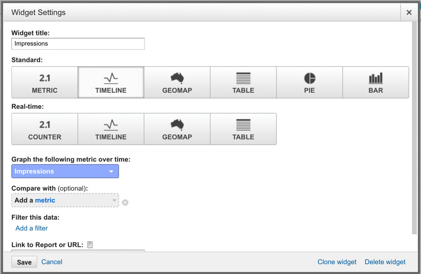Select the PIE chart widget type
Screen dimensions: 421x274
309,83
